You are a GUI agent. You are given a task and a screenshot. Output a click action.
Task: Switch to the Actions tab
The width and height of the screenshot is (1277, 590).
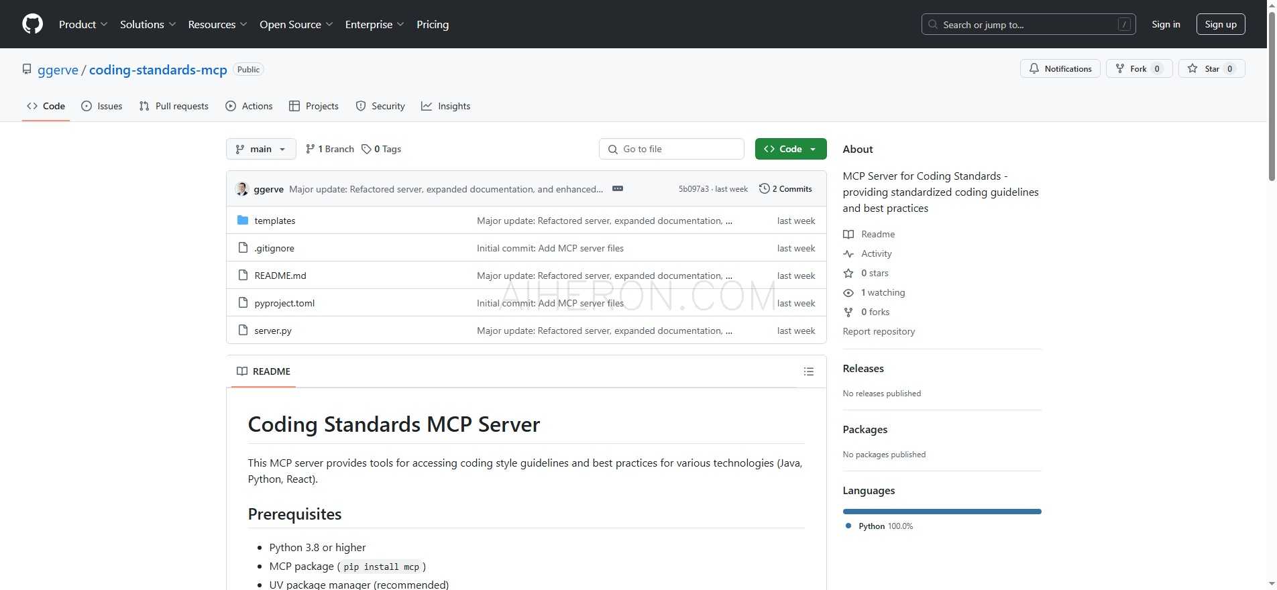point(249,106)
